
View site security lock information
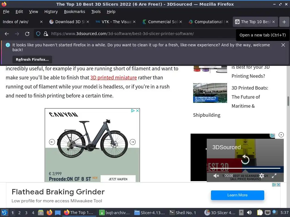pos(46,34)
